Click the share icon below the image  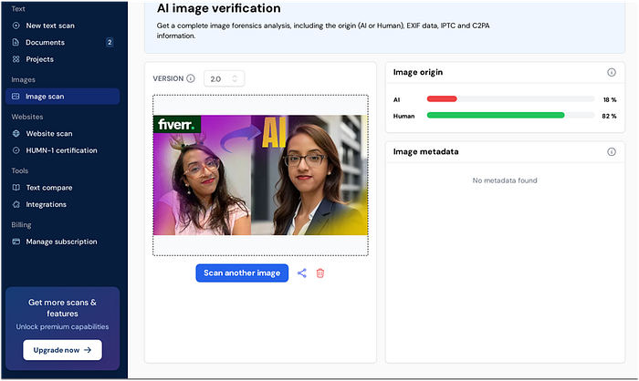point(302,273)
